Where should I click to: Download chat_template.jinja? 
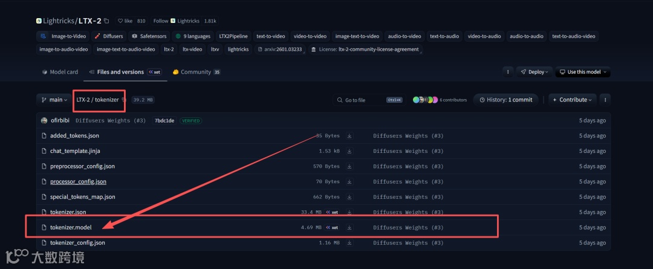(350, 151)
